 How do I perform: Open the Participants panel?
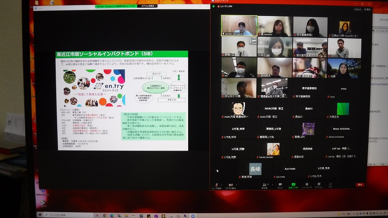point(264,186)
